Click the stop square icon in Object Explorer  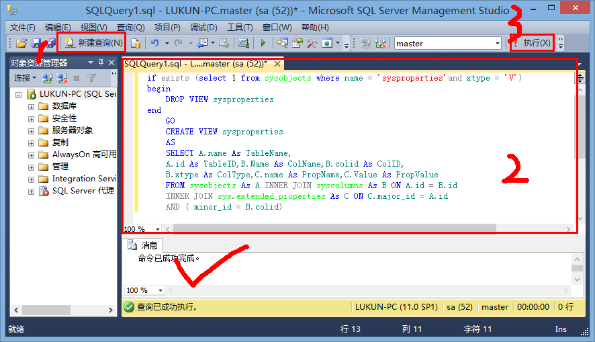pos(77,78)
